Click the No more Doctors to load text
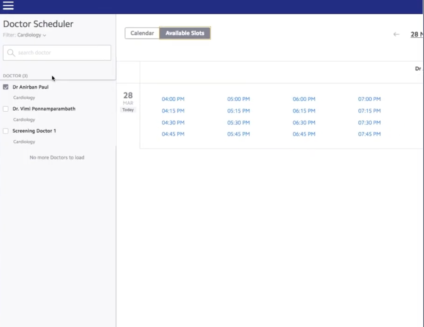424x327 pixels. (x=57, y=158)
